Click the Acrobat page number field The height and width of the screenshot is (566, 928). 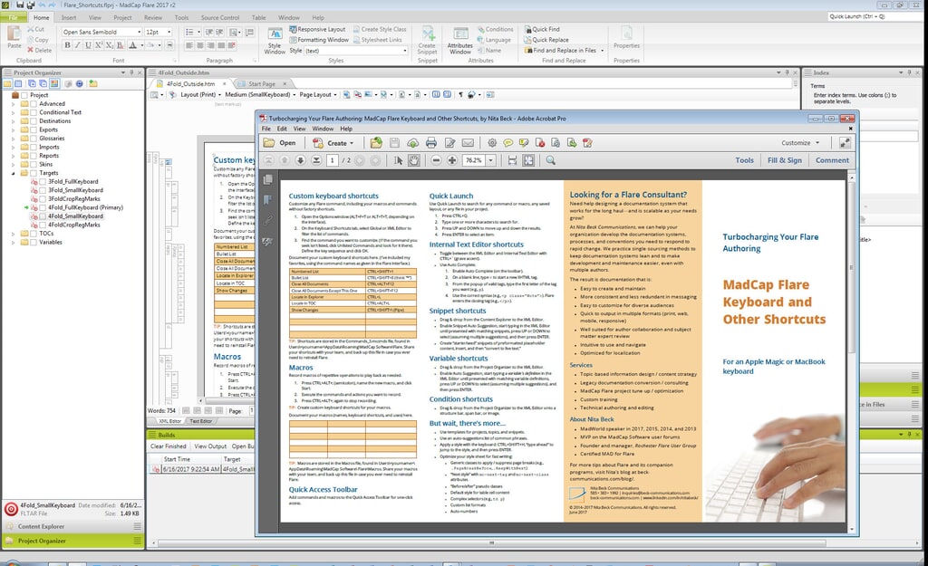tap(332, 160)
